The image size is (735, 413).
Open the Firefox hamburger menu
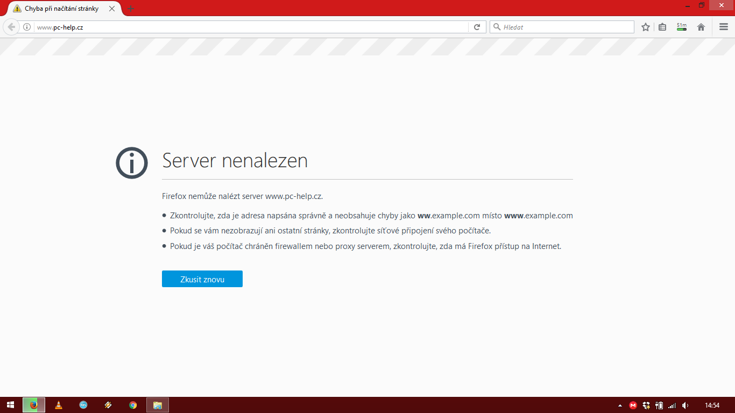click(724, 27)
